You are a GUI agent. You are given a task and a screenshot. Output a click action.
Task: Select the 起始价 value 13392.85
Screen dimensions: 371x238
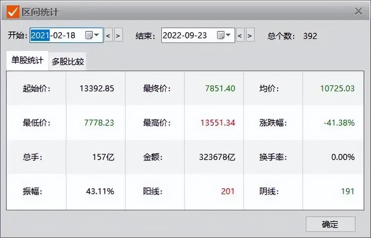tap(97, 89)
